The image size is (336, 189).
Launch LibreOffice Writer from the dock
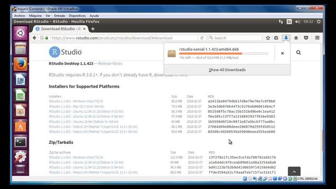point(20,80)
